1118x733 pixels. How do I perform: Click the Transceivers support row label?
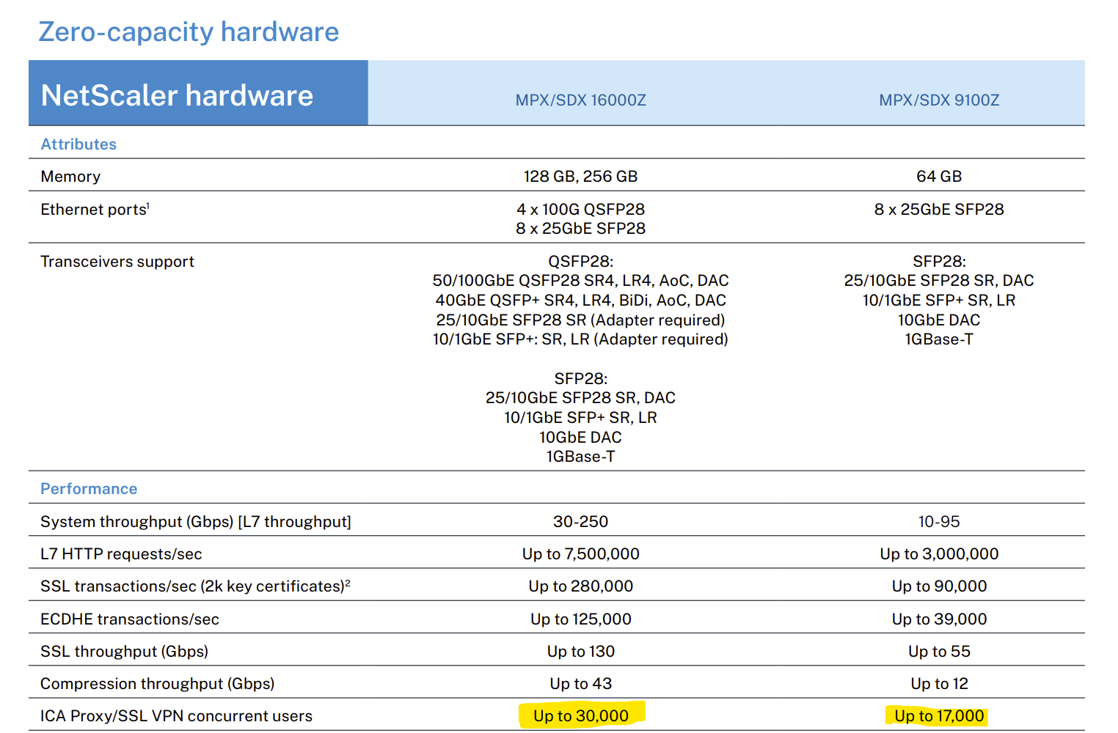point(117,261)
